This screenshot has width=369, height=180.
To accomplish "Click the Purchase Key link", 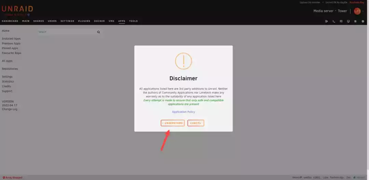I will tap(357, 2).
